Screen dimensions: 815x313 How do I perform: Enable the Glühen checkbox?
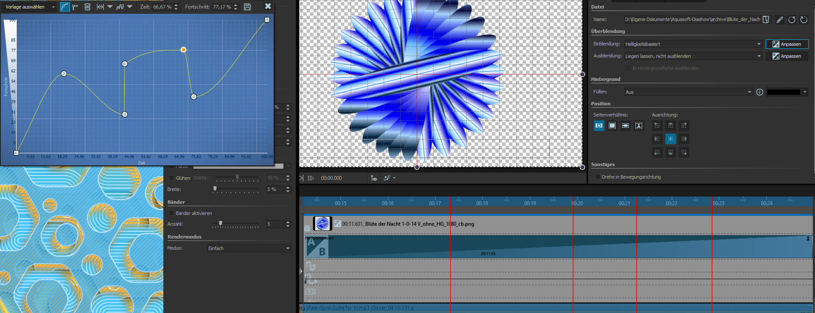(x=172, y=178)
